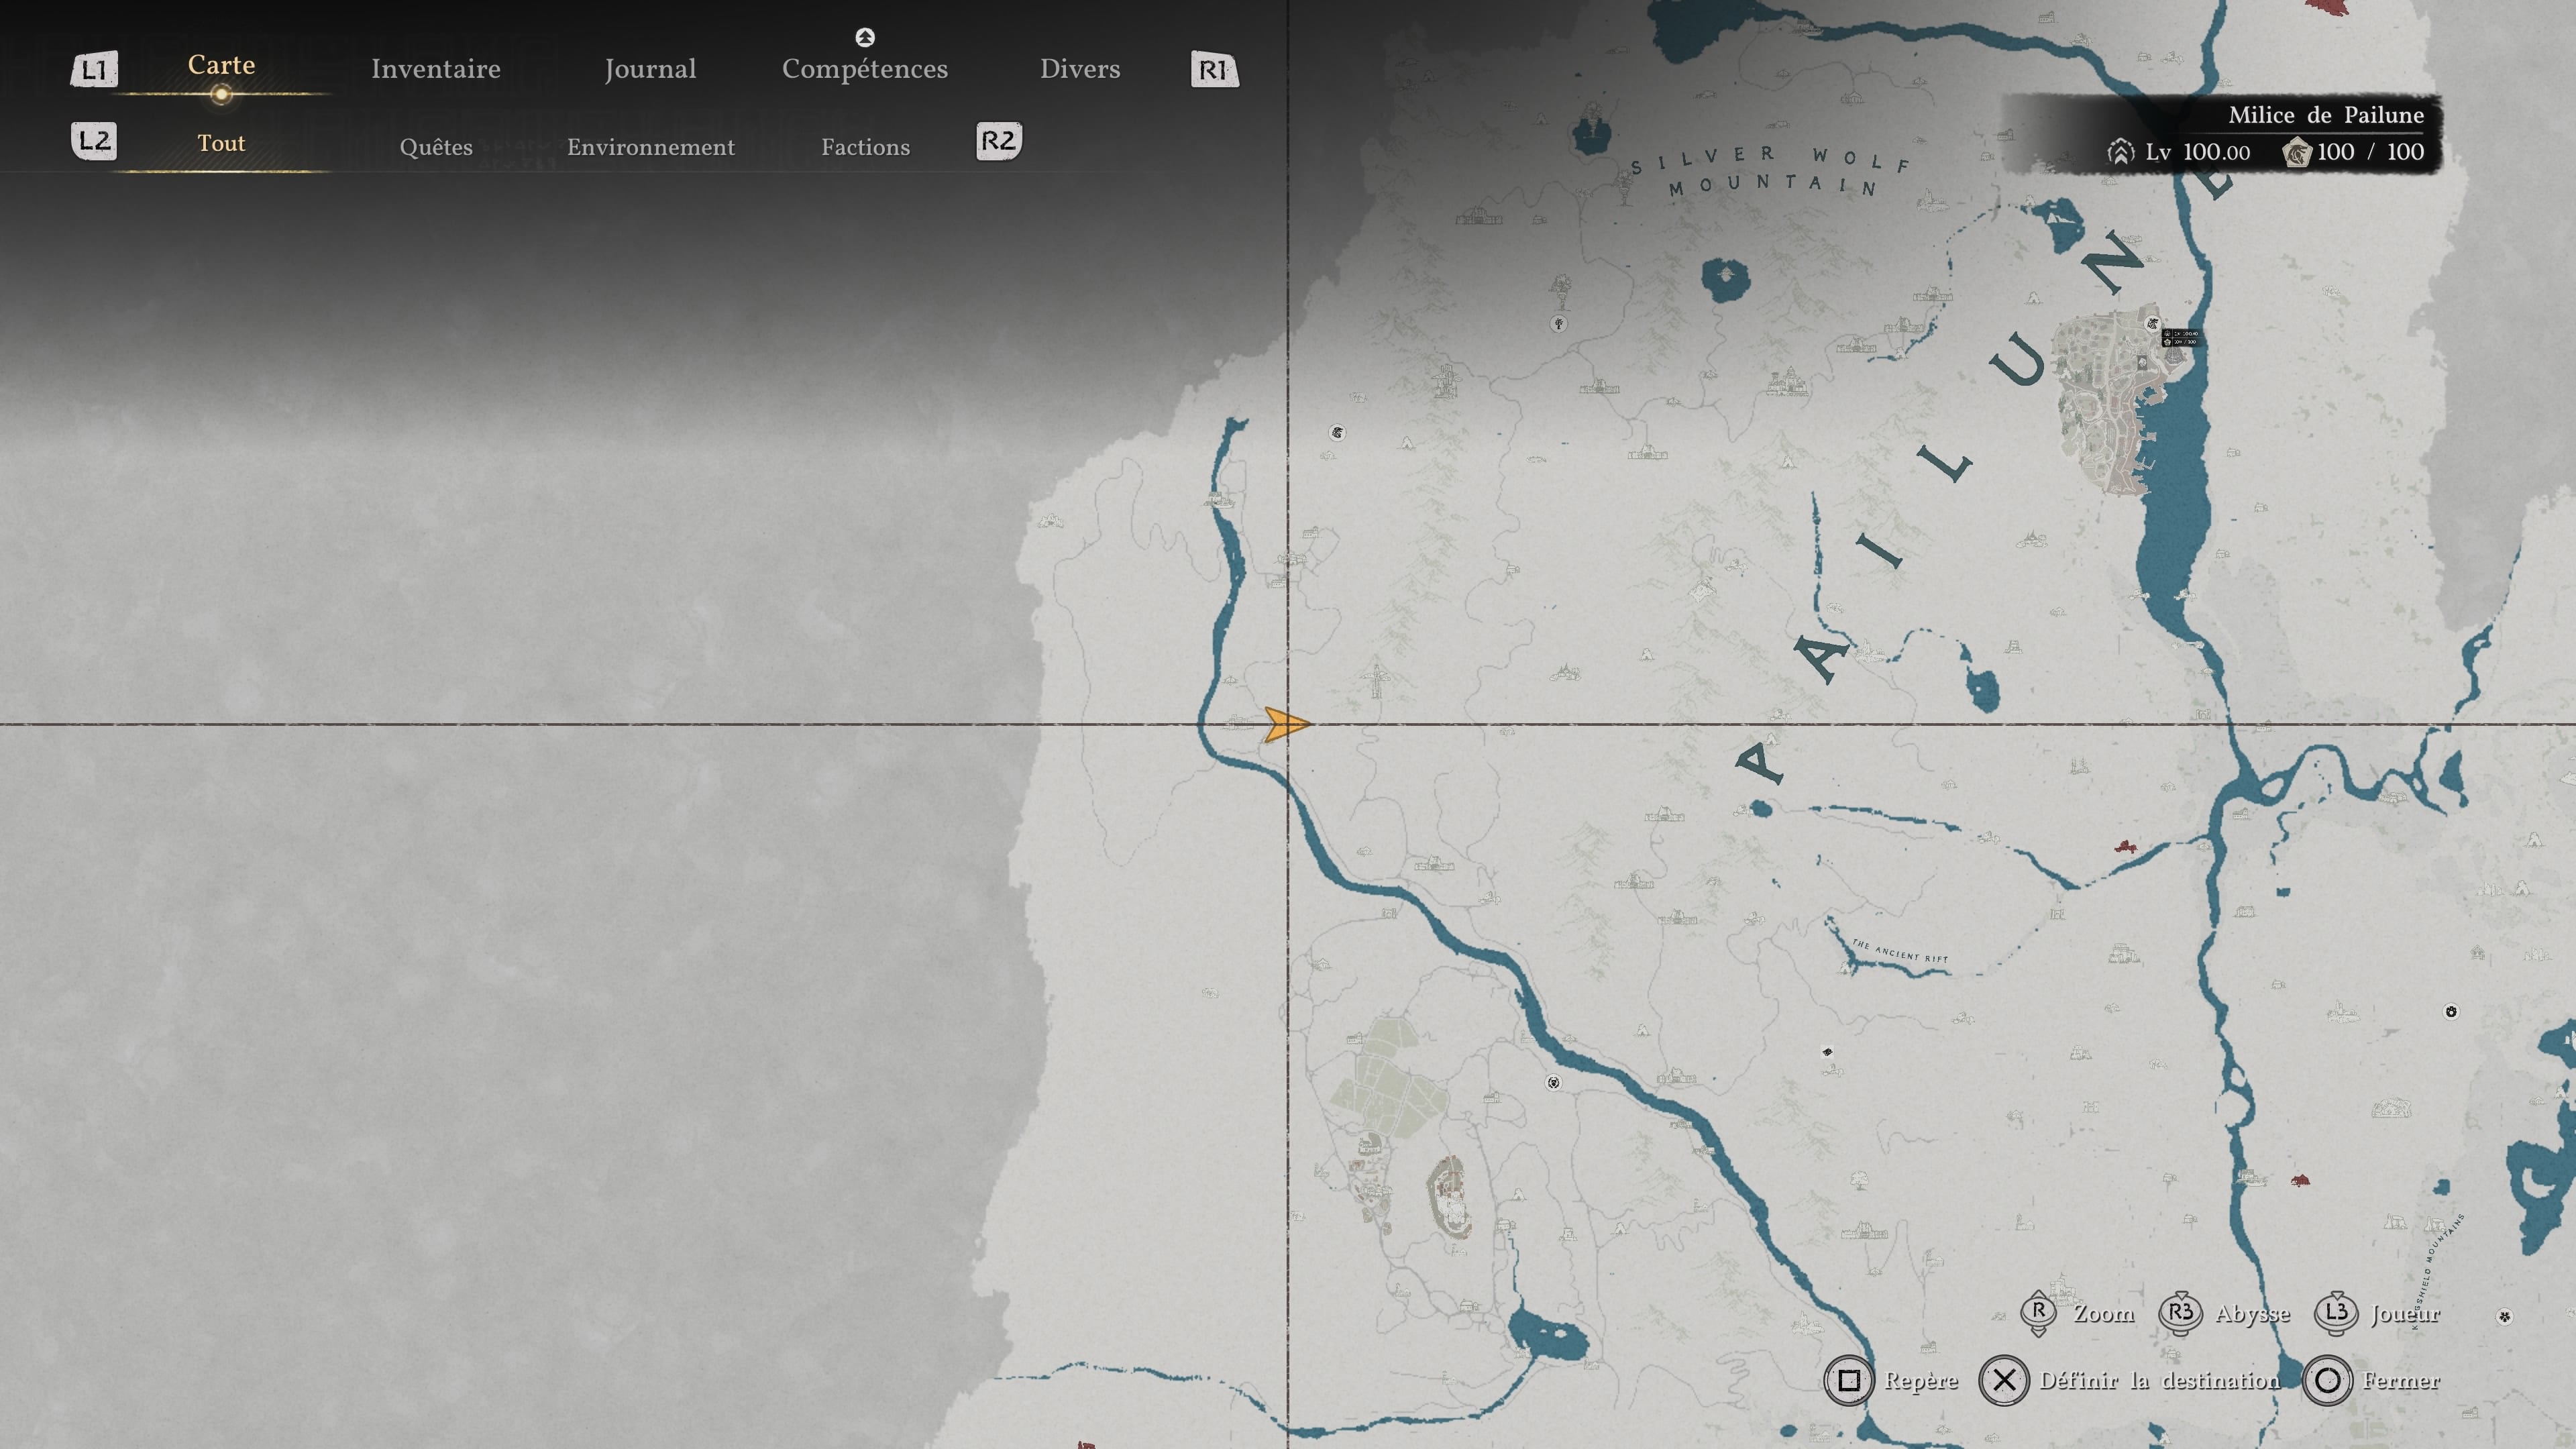Click the Repère label
The image size is (2576, 1449).
pyautogui.click(x=1921, y=1381)
